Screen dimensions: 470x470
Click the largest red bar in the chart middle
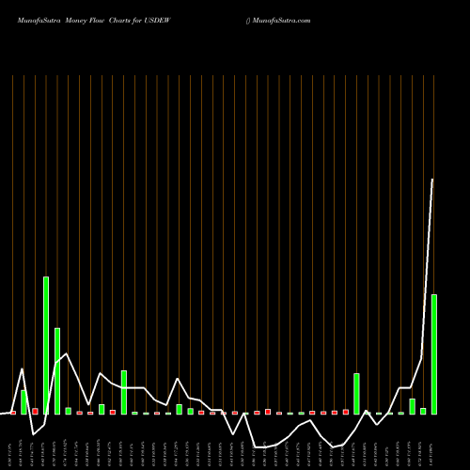pyautogui.click(x=268, y=412)
